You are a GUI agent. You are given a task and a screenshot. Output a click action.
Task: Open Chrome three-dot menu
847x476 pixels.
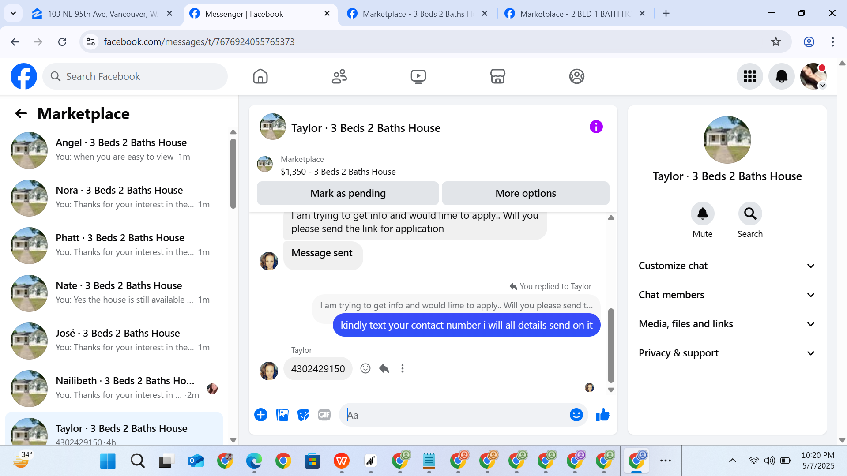[x=832, y=42]
